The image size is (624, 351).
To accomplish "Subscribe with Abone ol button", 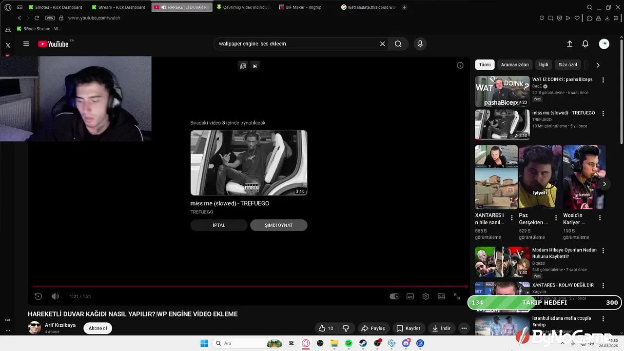I will (x=97, y=328).
